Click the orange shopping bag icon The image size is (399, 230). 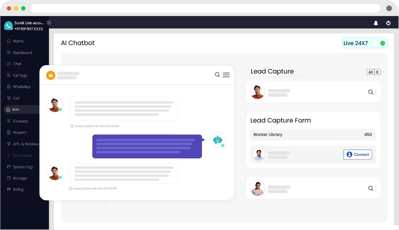click(x=51, y=75)
